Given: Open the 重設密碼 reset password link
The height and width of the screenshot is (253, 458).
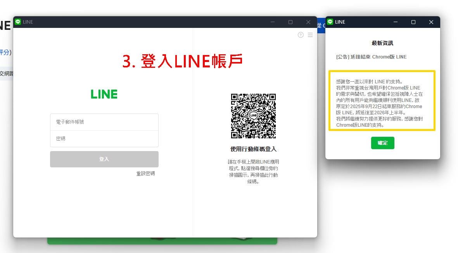Looking at the screenshot, I should click(x=145, y=174).
